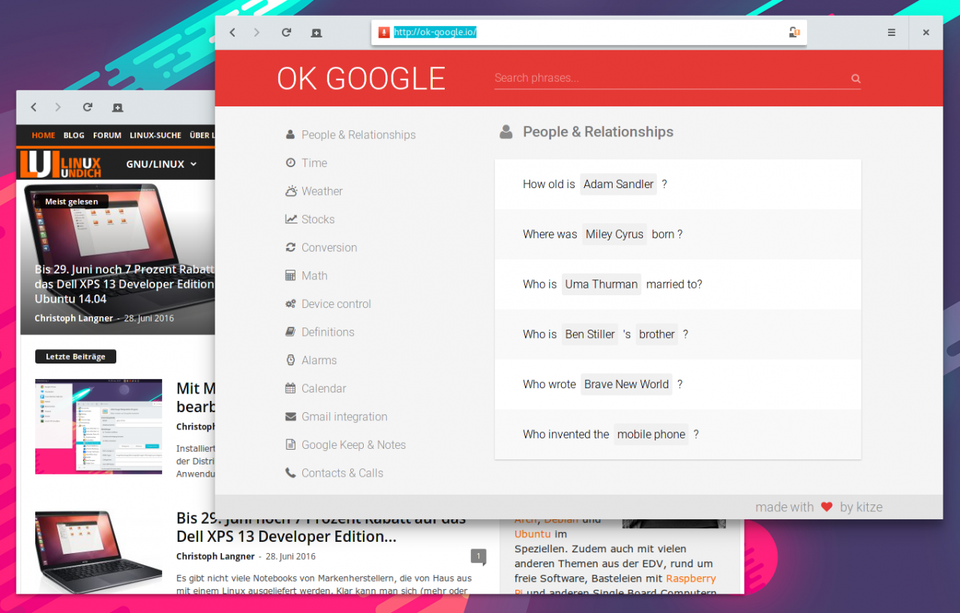The image size is (960, 613).
Task: Click the Miley Cyrus phrase chip
Action: 614,234
